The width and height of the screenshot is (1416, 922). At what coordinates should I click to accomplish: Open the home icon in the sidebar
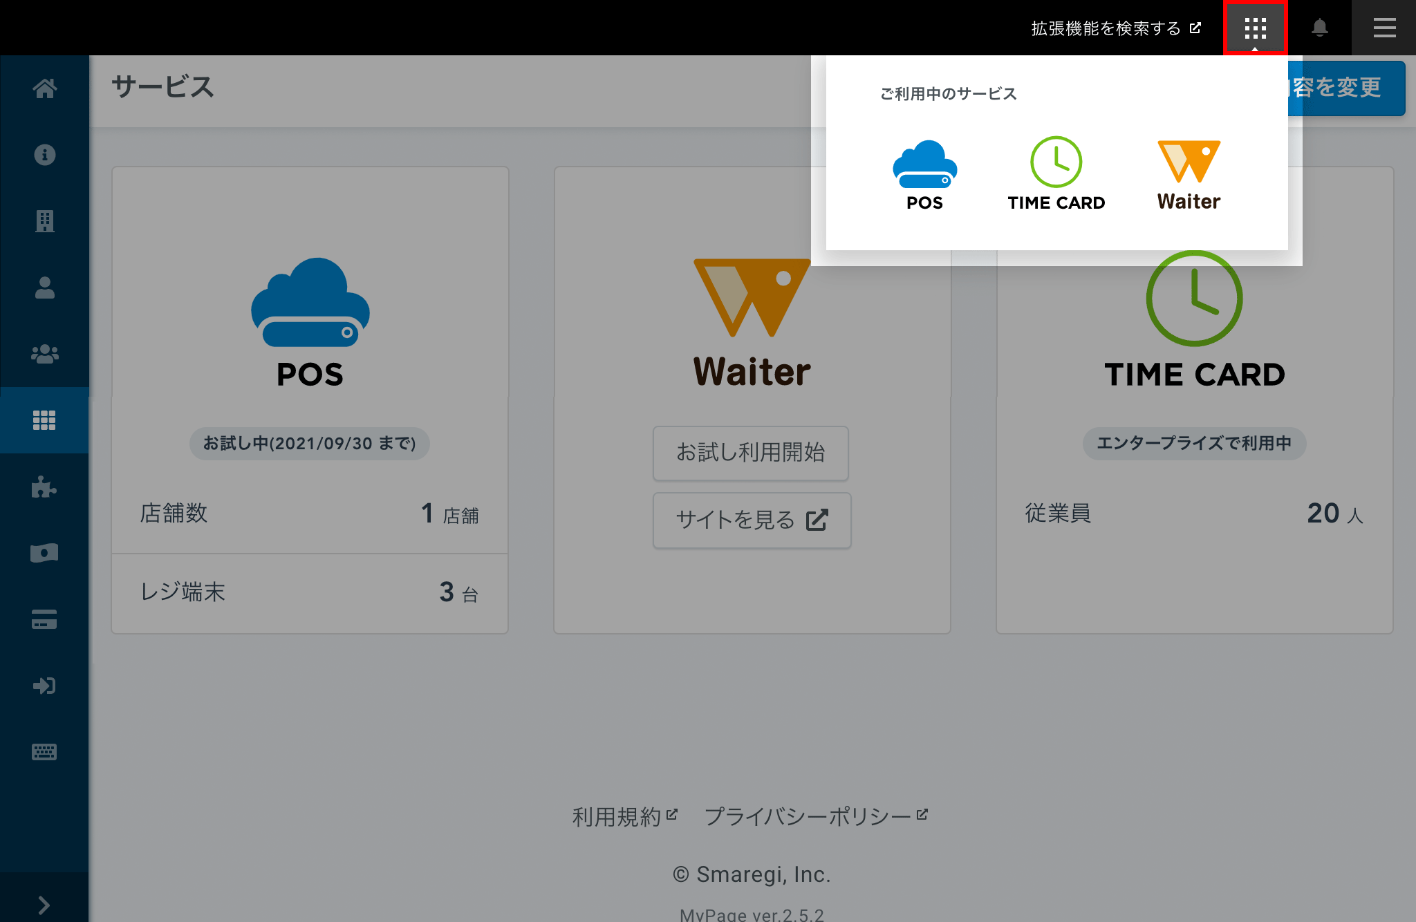[x=44, y=88]
